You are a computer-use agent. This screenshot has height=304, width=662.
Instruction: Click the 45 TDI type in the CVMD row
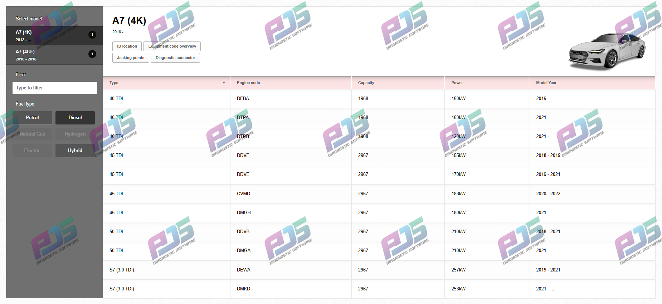point(116,194)
